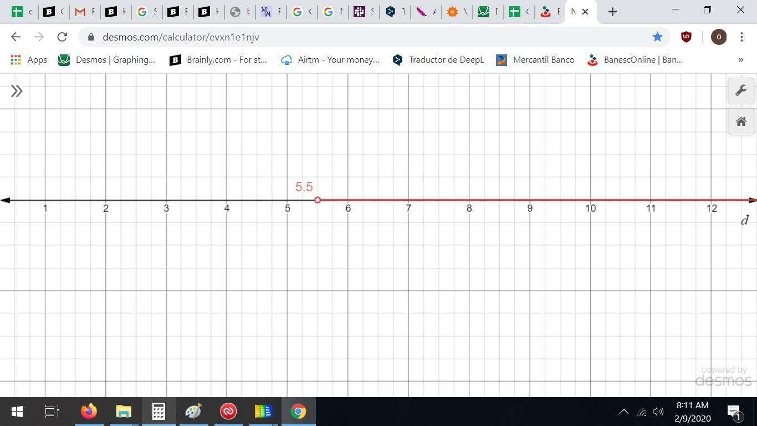Open the Wi-Fi network flyout
Viewport: 757px width, 426px height.
[642, 412]
